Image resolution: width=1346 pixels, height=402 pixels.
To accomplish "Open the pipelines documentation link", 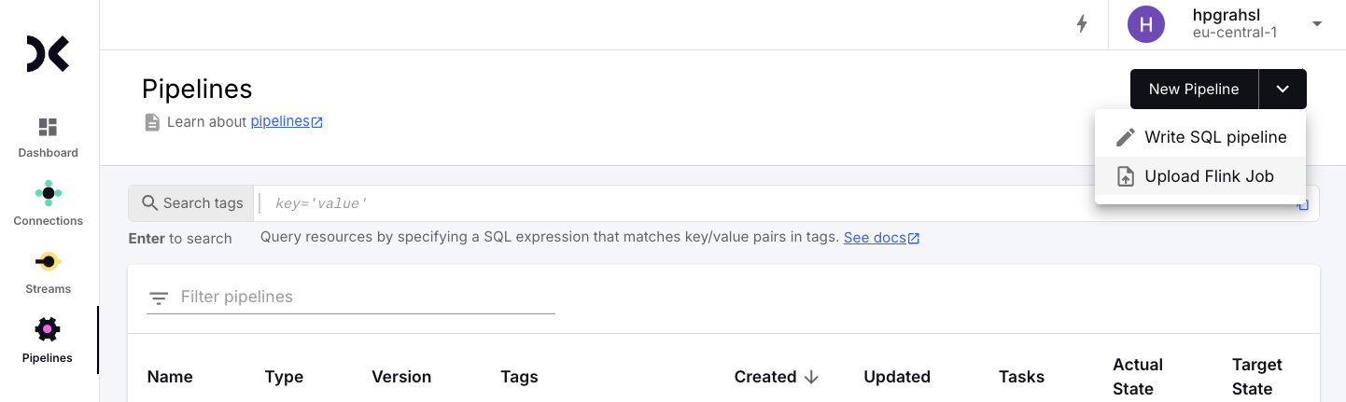I will pos(287,121).
